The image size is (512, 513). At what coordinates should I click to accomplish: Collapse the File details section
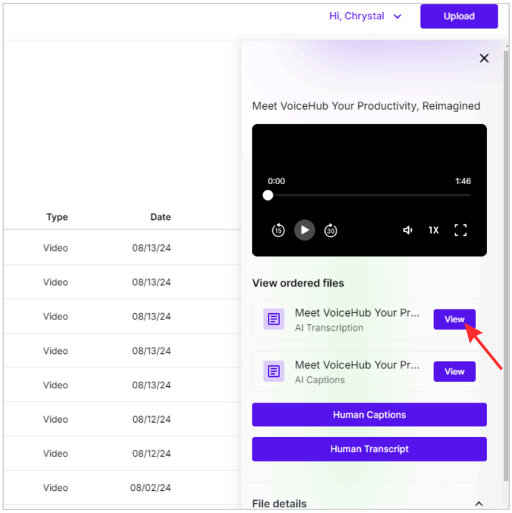[x=478, y=504]
